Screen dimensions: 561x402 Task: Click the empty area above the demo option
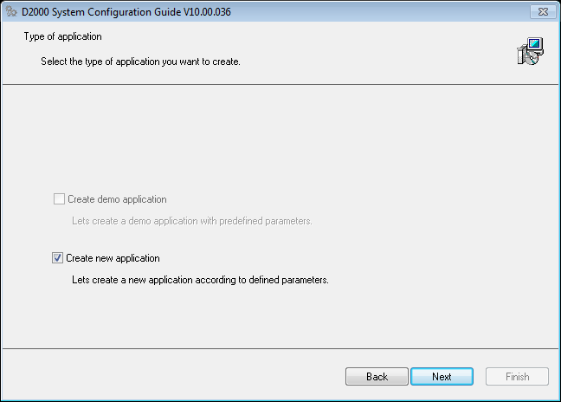[x=280, y=139]
